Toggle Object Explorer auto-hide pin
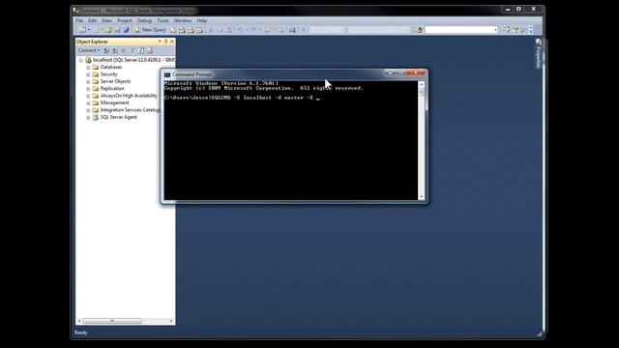 (x=165, y=42)
